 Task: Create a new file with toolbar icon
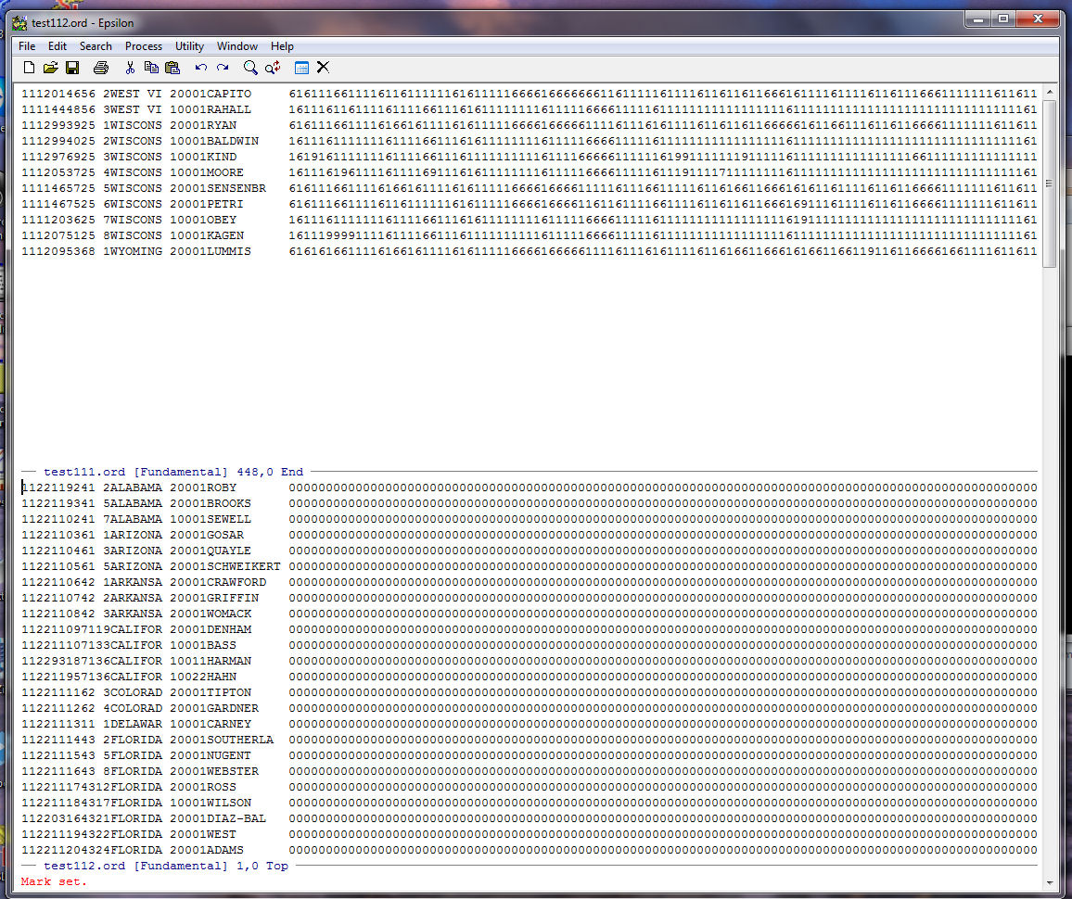[29, 68]
